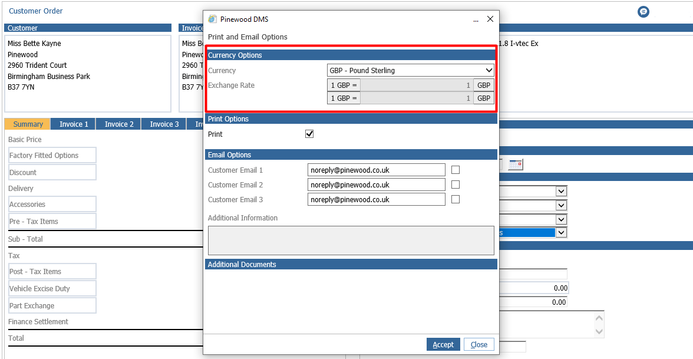Image resolution: width=693 pixels, height=359 pixels.
Task: Go to the Invoice 3 tab
Action: coord(164,124)
